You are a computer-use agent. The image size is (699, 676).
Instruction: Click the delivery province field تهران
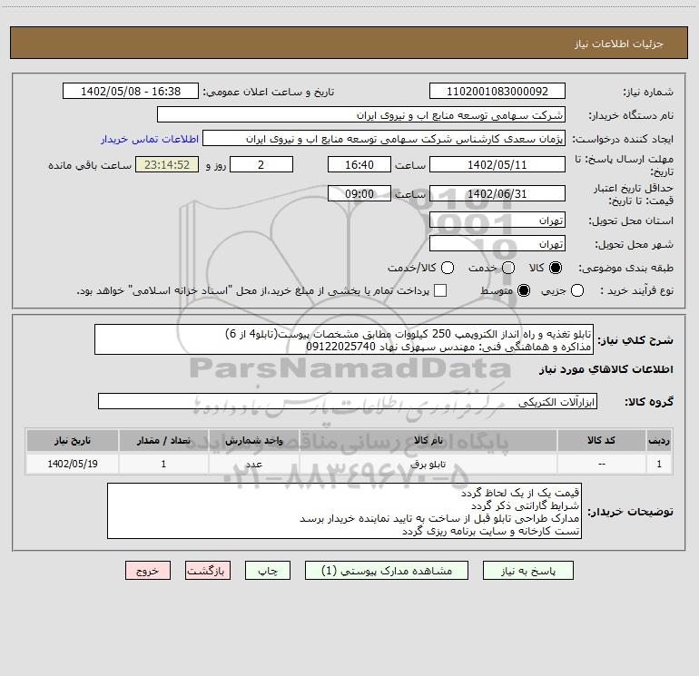pos(497,220)
